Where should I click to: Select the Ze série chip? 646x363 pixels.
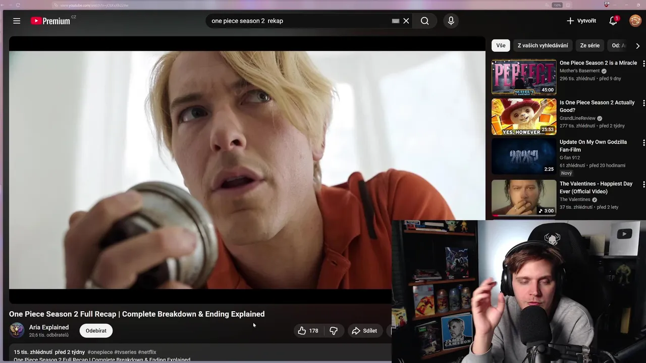(589, 45)
